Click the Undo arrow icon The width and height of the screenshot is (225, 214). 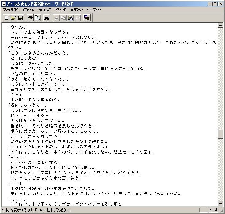pyautogui.click(x=77, y=18)
